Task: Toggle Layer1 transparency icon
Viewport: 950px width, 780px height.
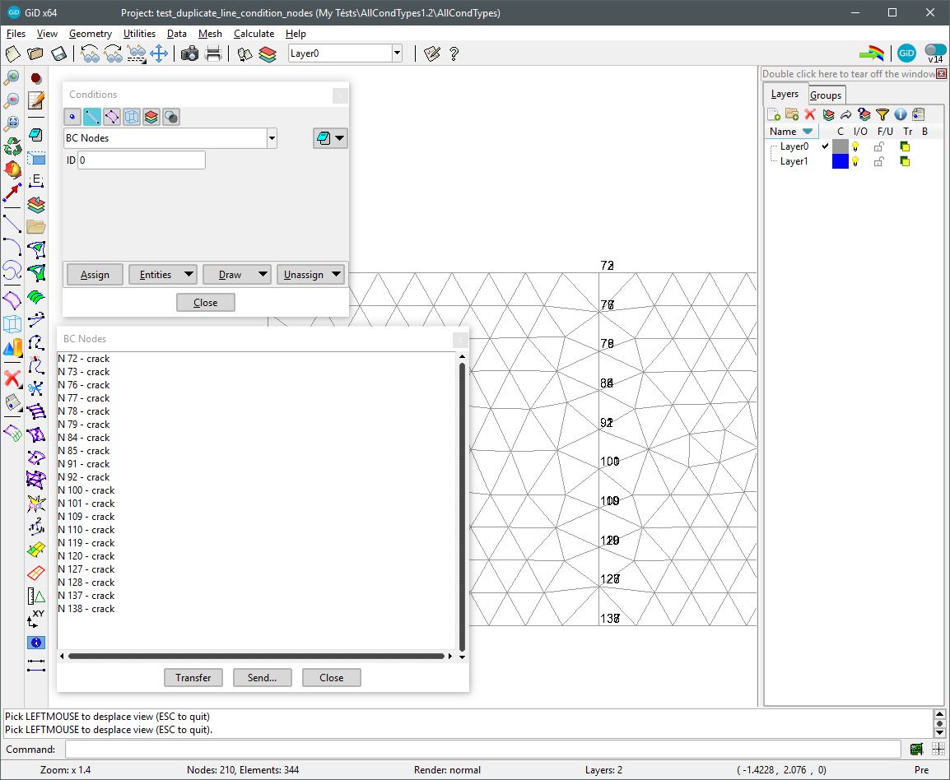Action: point(905,161)
